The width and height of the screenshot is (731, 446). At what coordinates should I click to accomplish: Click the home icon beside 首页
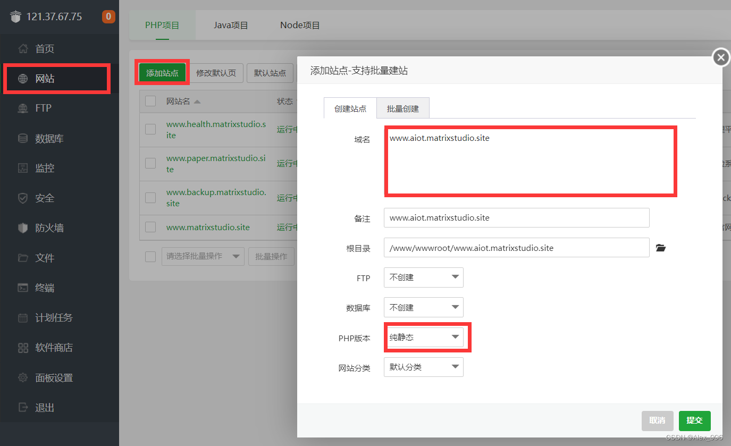(x=23, y=49)
